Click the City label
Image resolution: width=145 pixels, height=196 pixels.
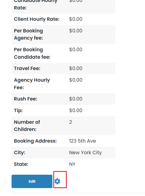point(20,153)
